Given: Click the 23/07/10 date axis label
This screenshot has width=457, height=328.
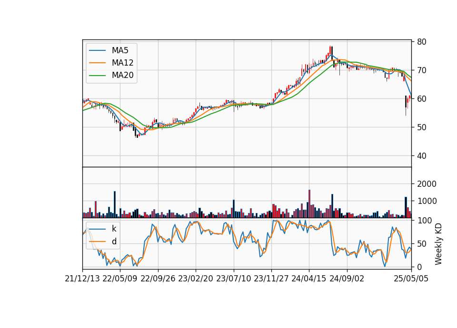Looking at the screenshot, I should pyautogui.click(x=233, y=279).
